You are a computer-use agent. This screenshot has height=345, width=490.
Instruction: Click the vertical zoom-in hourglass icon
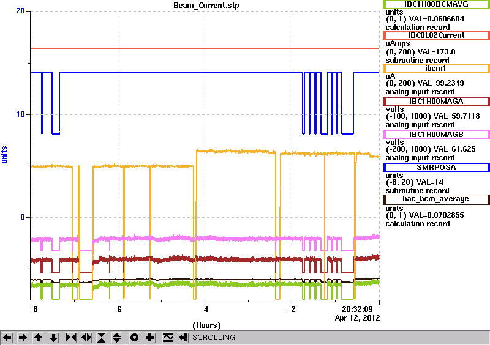point(102,338)
